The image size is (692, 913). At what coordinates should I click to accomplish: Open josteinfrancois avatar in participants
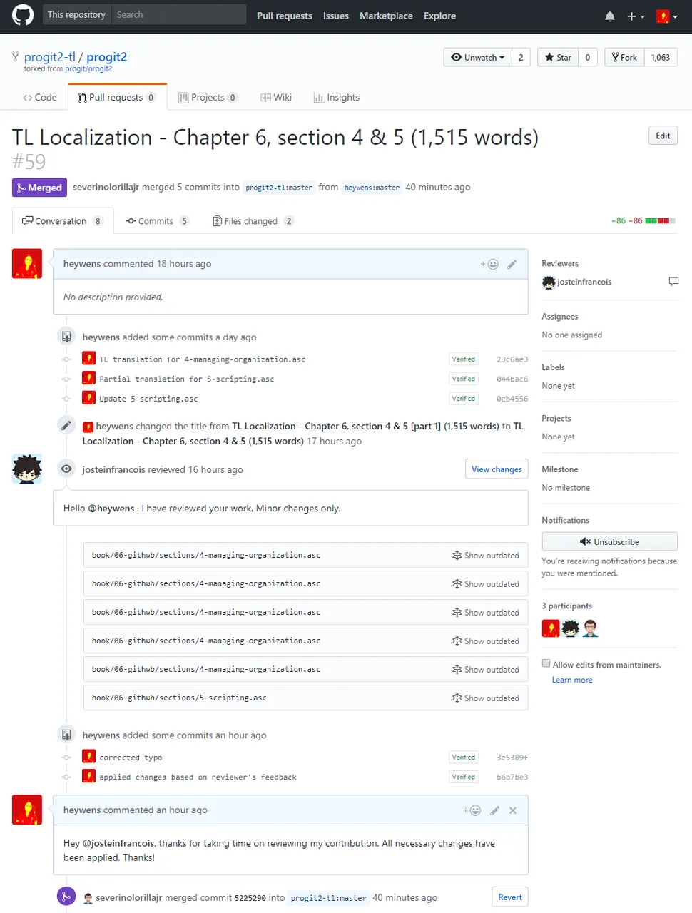click(571, 628)
